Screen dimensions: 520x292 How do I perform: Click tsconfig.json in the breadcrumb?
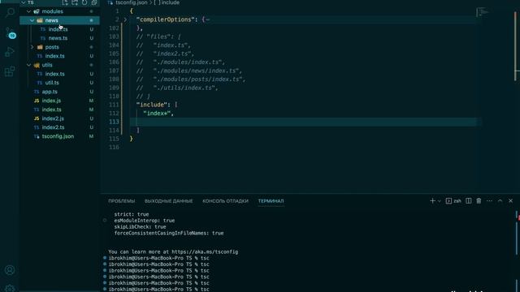click(x=132, y=2)
